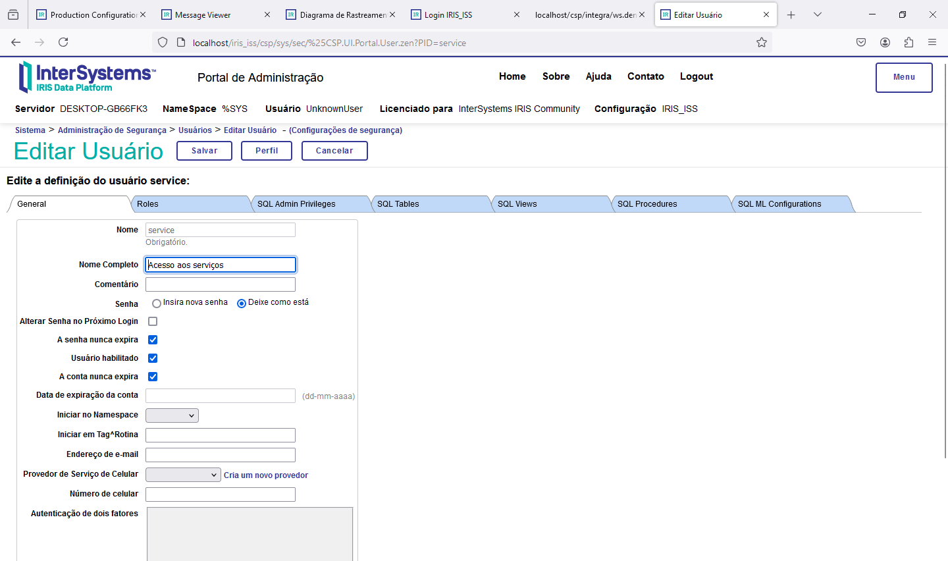Open the Firefox hamburger application menu

tap(932, 42)
